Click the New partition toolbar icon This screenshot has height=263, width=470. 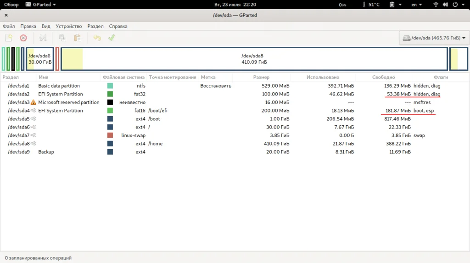point(9,38)
